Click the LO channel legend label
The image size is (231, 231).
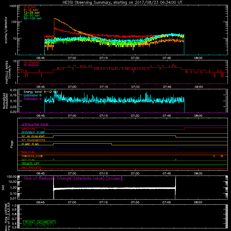pyautogui.click(x=32, y=62)
